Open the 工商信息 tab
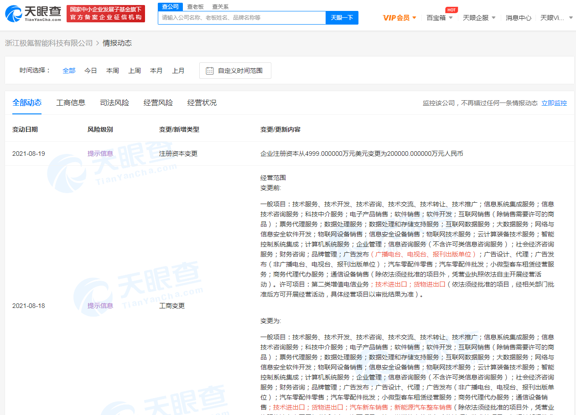 pos(71,102)
